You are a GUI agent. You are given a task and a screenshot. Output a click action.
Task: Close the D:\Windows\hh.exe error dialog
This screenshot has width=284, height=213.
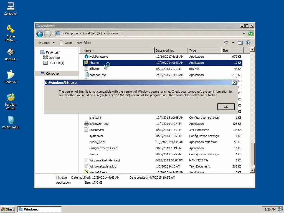pos(235,83)
